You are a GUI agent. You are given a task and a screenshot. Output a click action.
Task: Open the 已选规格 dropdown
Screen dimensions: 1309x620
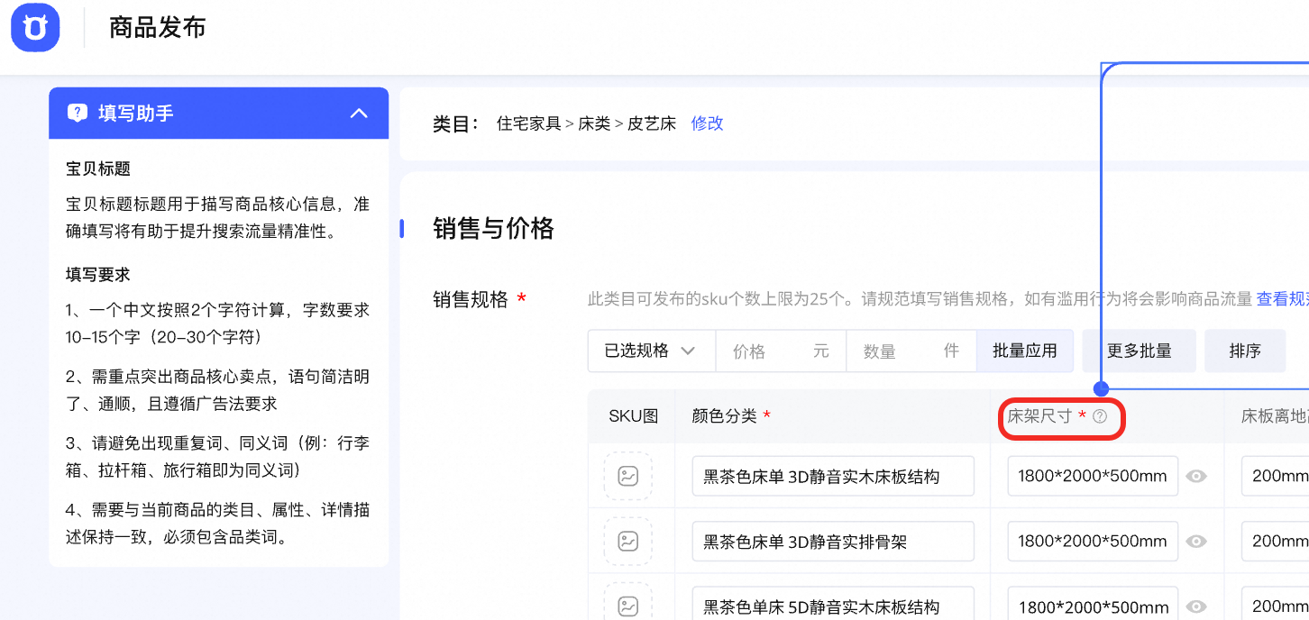tap(652, 351)
